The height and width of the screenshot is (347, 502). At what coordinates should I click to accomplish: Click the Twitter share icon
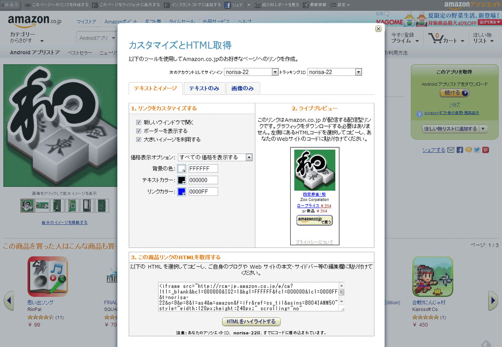(477, 150)
